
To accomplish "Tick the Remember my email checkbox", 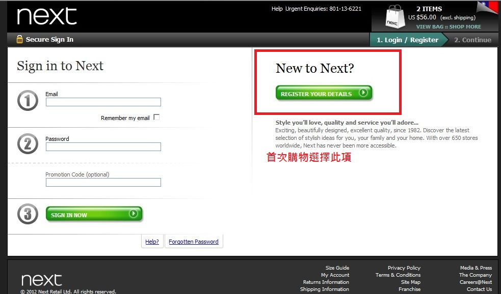I will [x=156, y=117].
